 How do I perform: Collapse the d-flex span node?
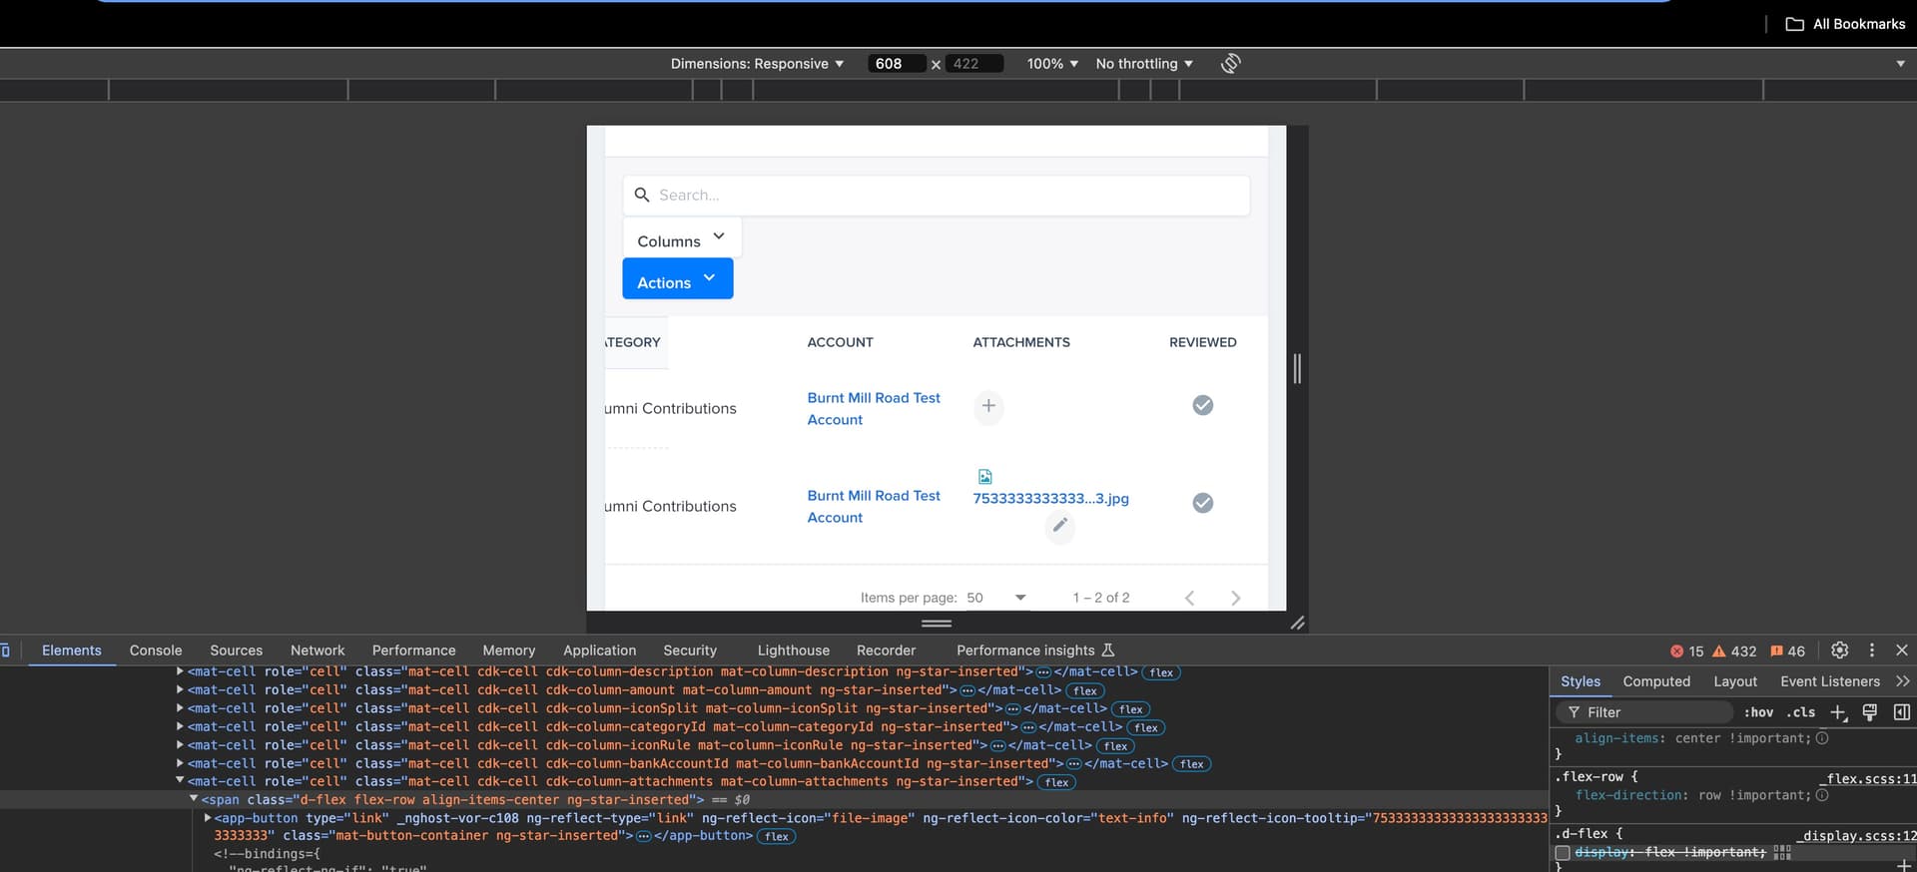pos(194,799)
